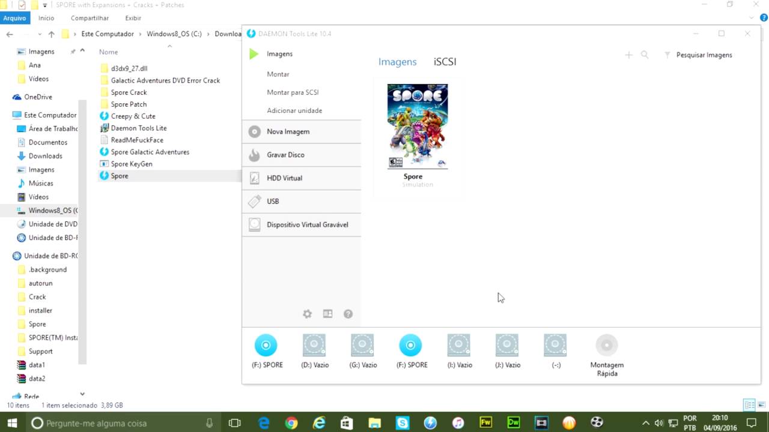Open the Action Center notifications
Viewport: 769px width, 432px height.
click(x=750, y=423)
